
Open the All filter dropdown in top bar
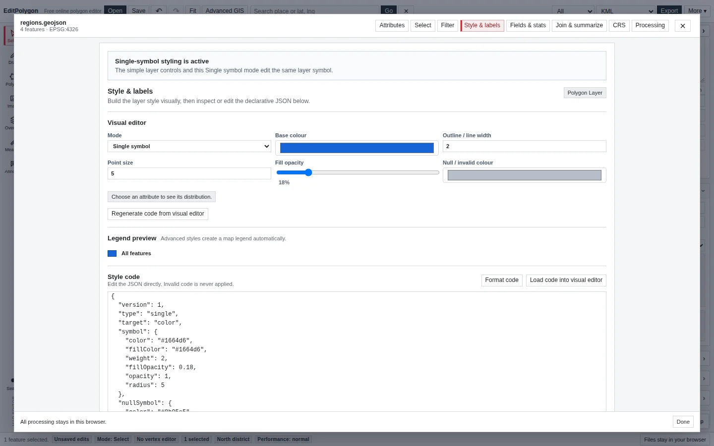[x=574, y=10]
